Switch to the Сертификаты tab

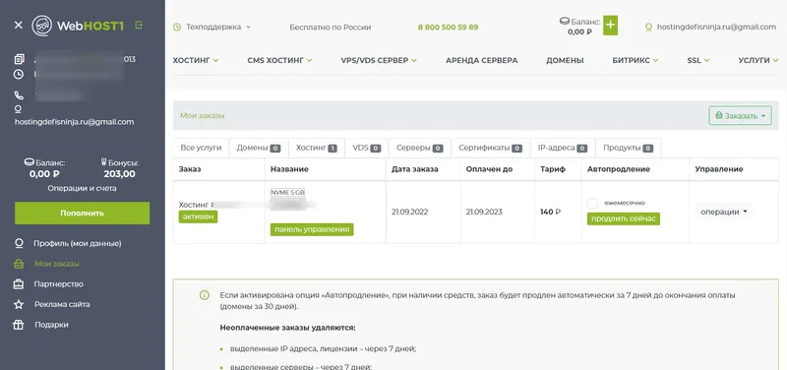[490, 149]
